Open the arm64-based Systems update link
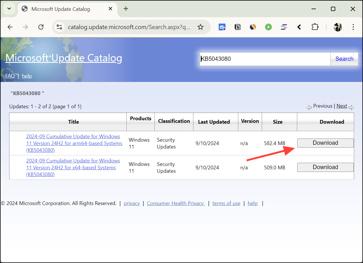363x263 pixels. pyautogui.click(x=74, y=143)
